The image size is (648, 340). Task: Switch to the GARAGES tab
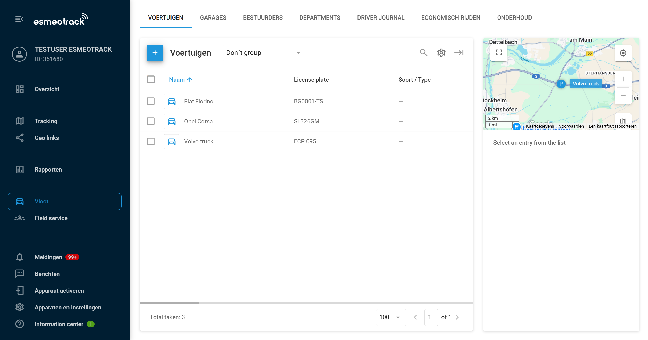click(213, 18)
